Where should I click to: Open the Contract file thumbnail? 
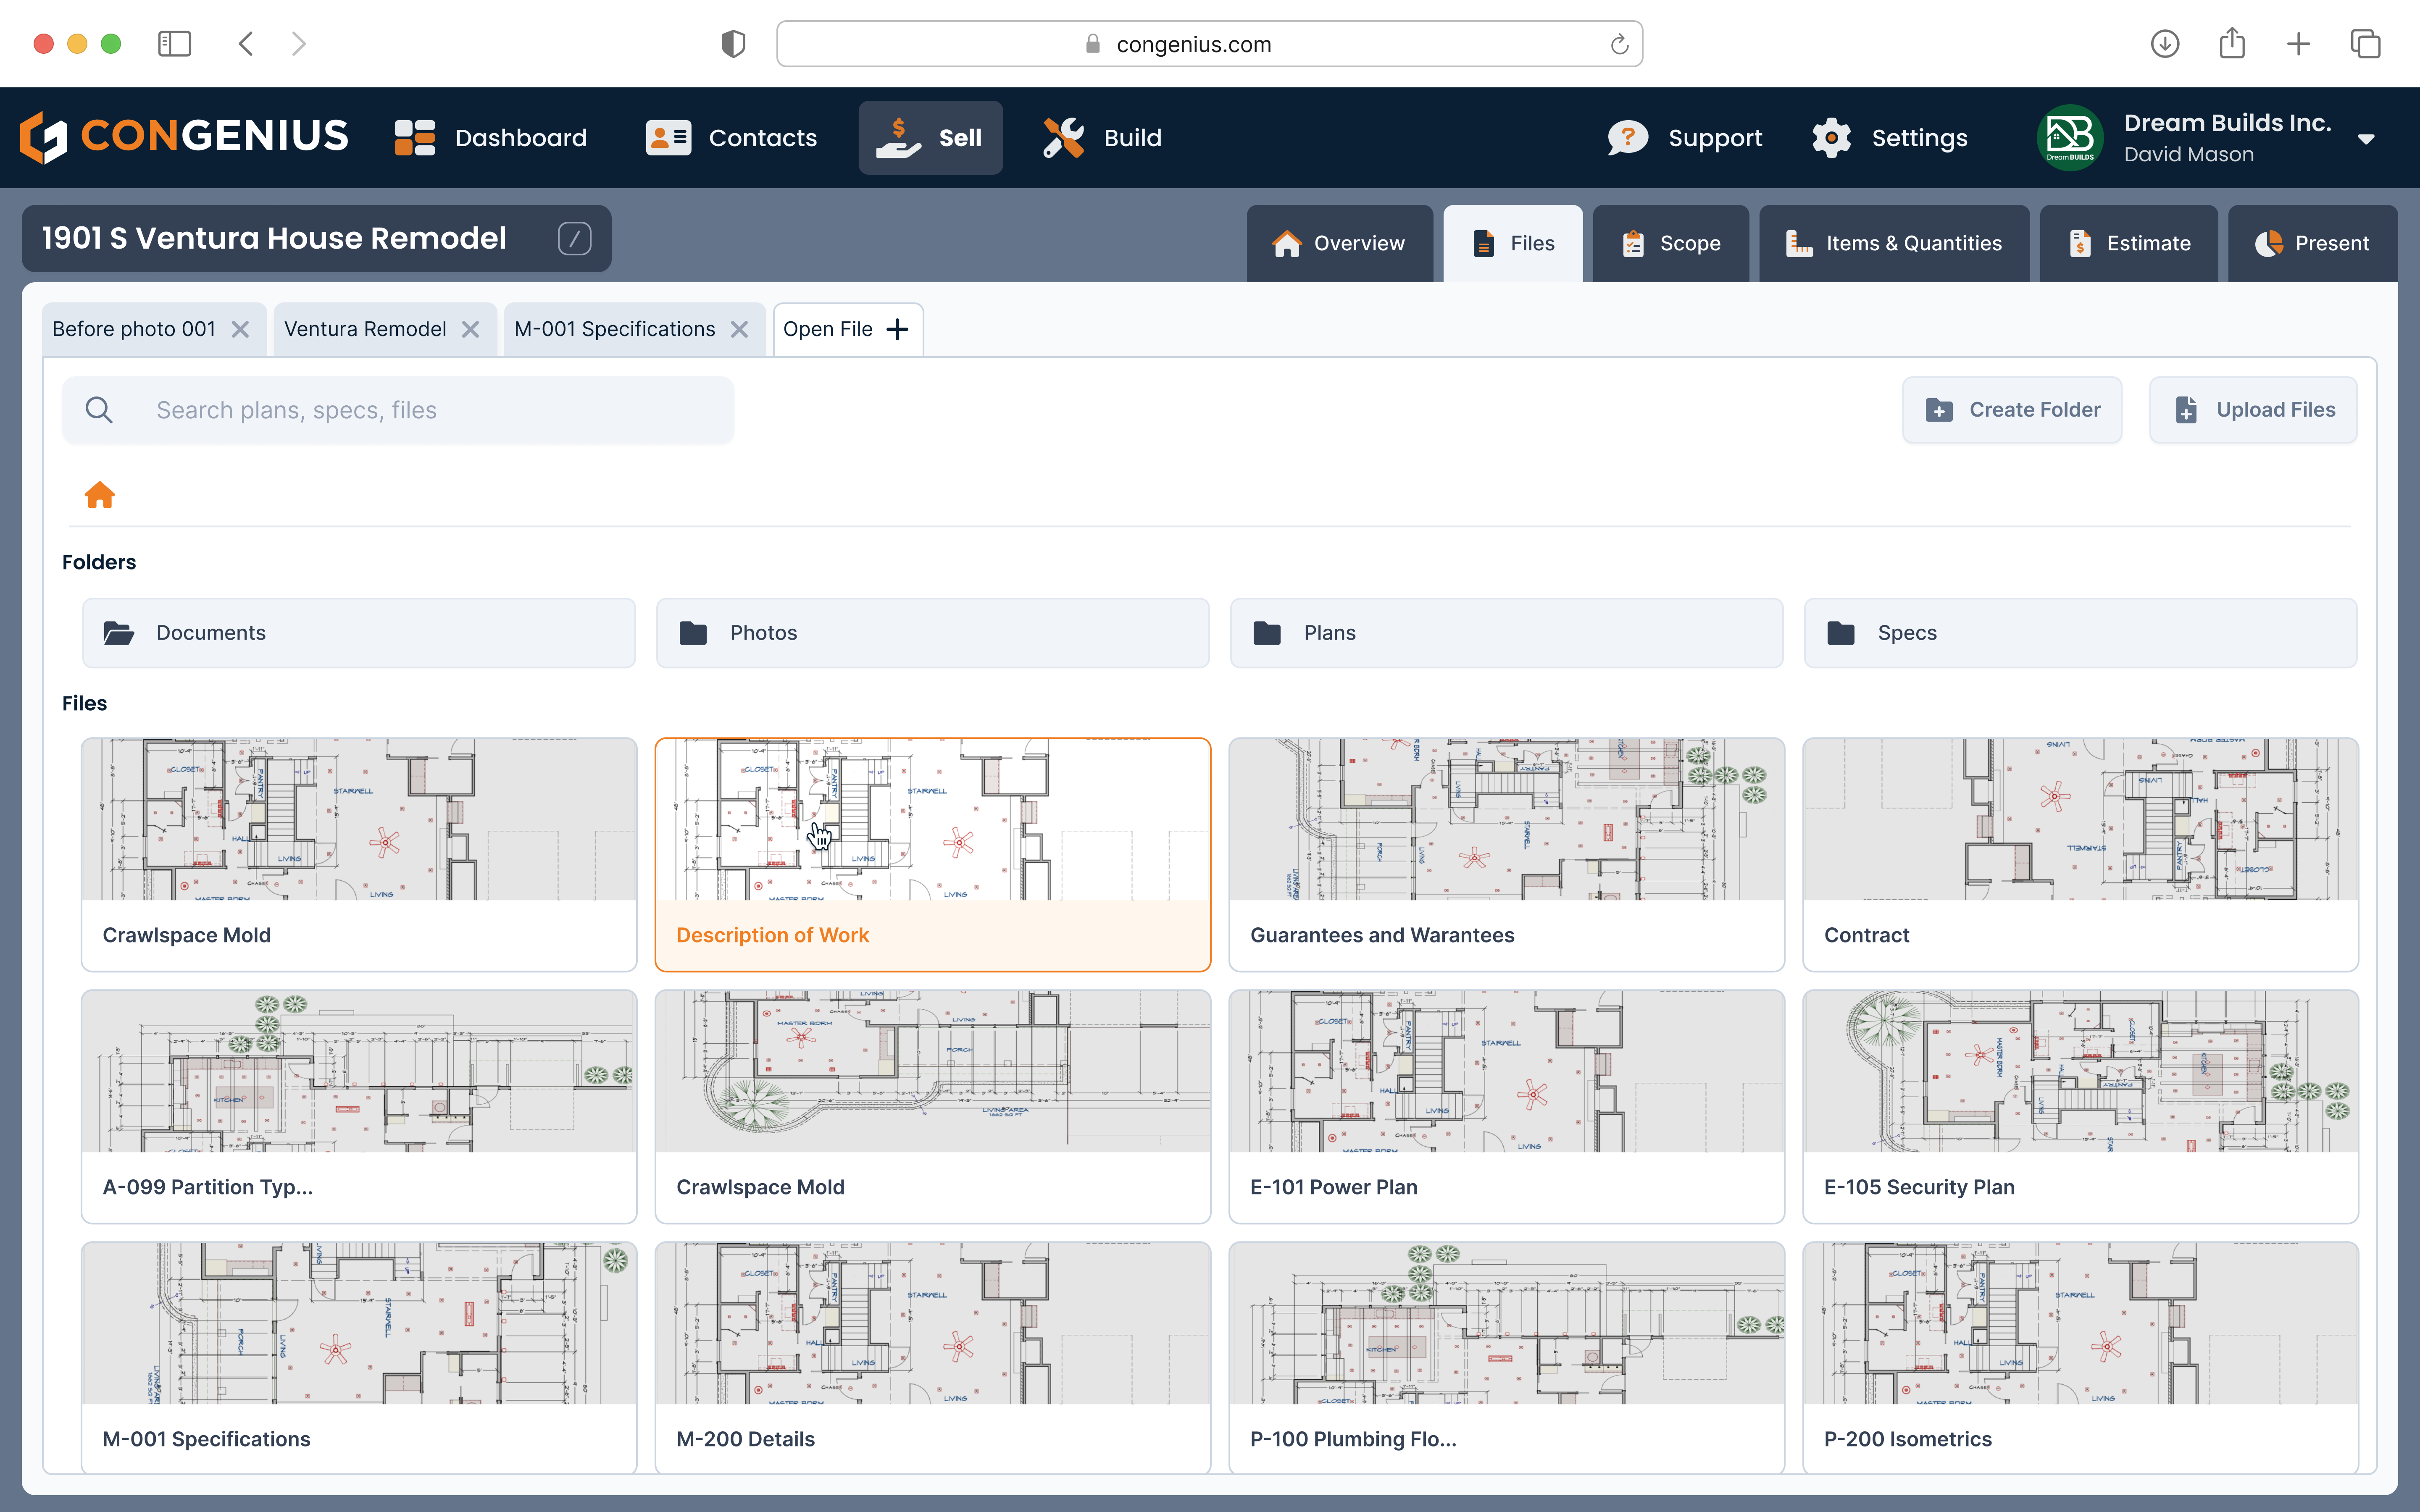2081,819
